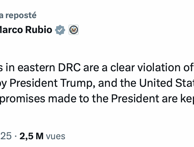This screenshot has width=194, height=147.
Task: Open Marco Rubio's profile name link
Action: click(x=26, y=30)
